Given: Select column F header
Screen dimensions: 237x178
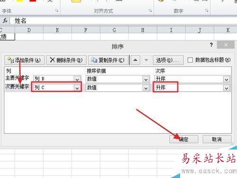Looking at the screenshot, I should coord(86,30).
